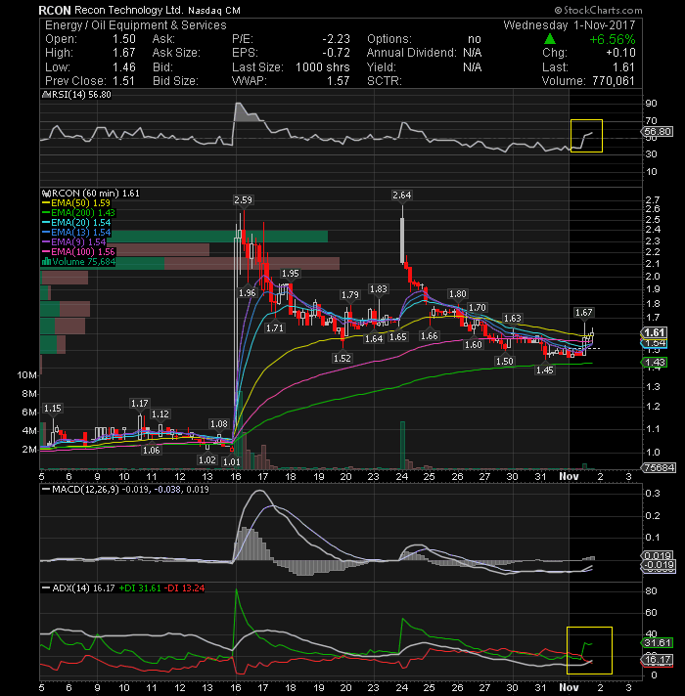This screenshot has width=685, height=696.
Task: Click the 75684 volume tag on right axis
Action: click(659, 468)
